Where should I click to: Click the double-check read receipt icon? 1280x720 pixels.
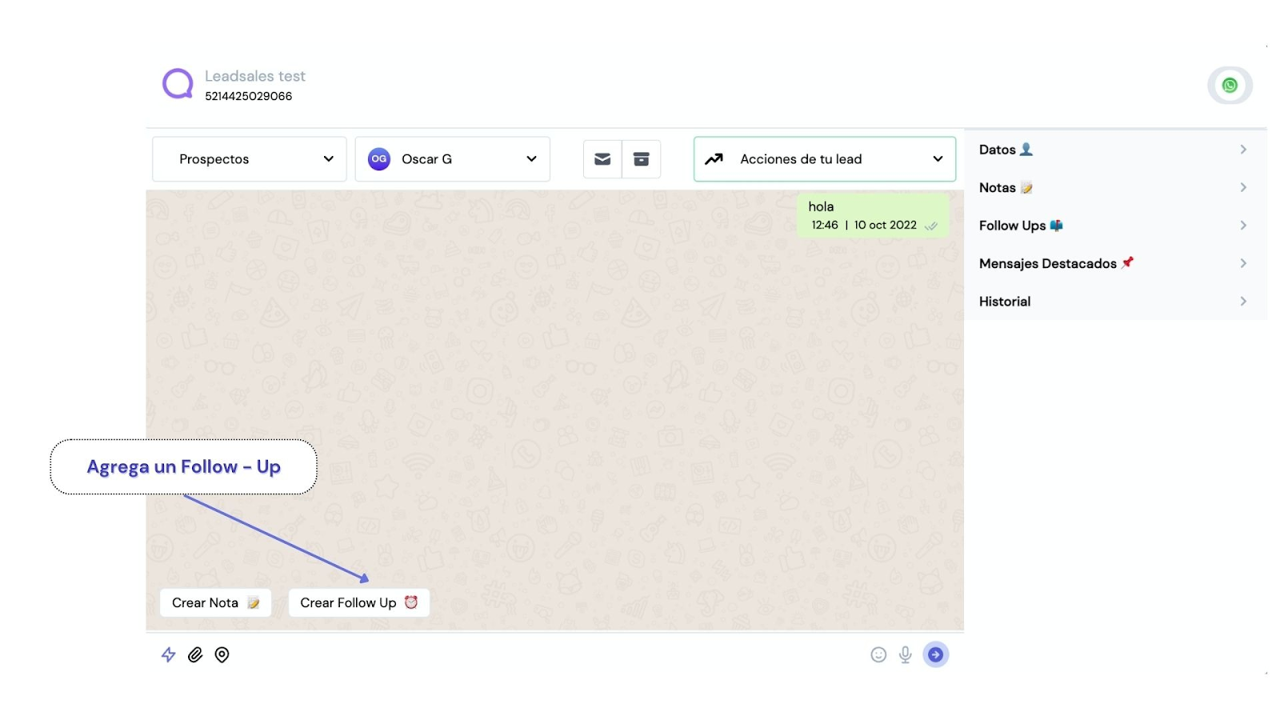[931, 226]
